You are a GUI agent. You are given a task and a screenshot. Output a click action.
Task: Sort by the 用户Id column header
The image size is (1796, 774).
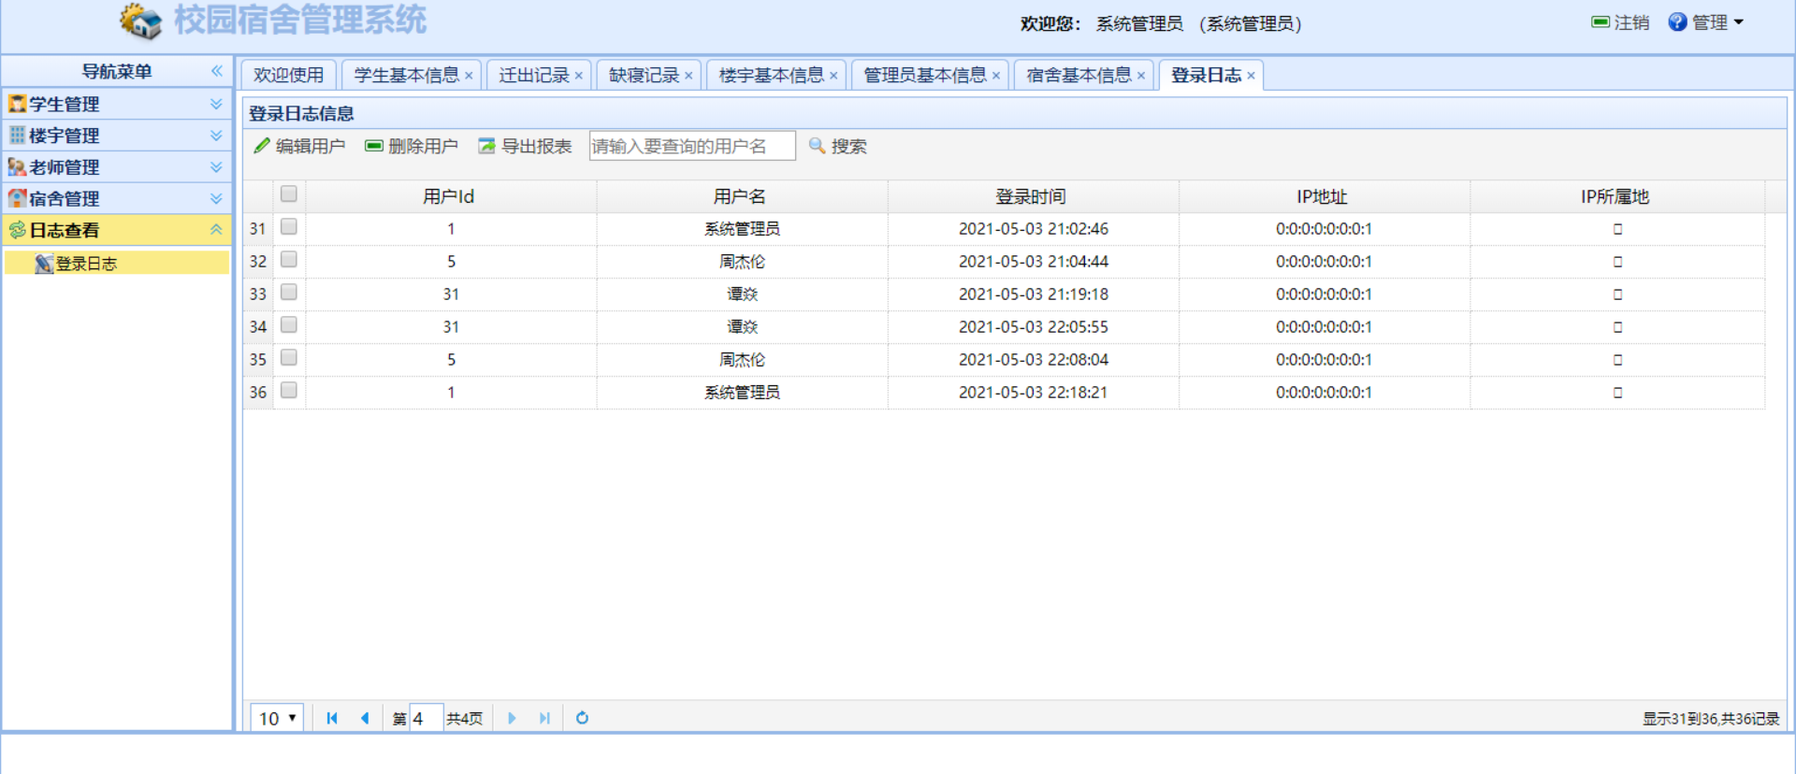(x=450, y=196)
